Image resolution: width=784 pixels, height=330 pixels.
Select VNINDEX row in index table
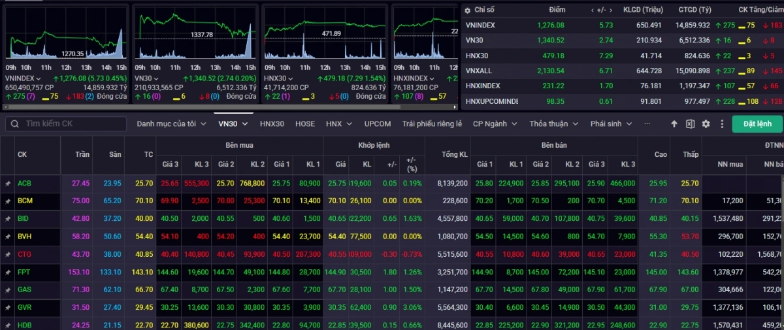pyautogui.click(x=622, y=25)
